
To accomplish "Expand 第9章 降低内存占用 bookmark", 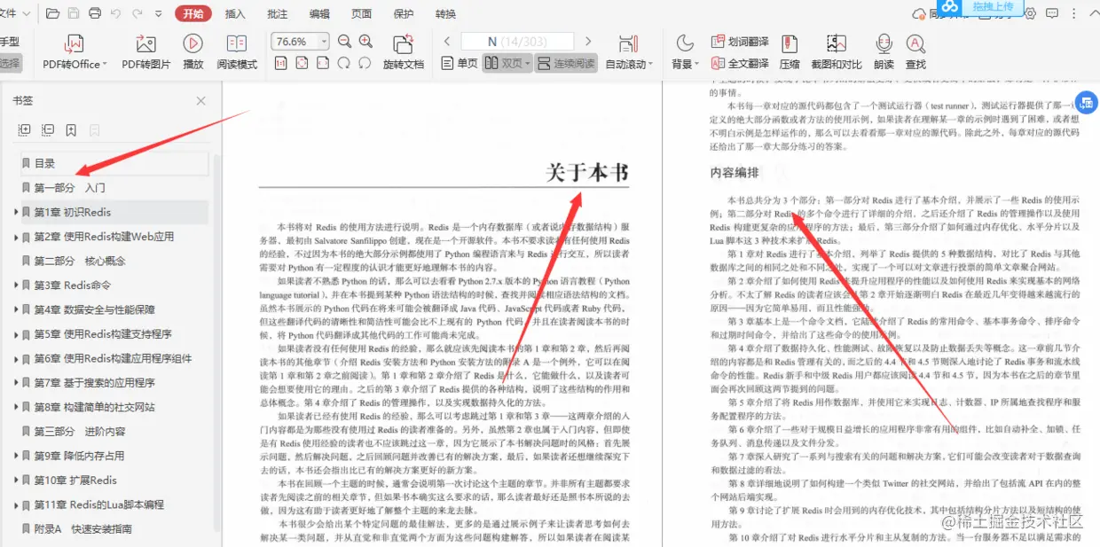I will pos(16,457).
